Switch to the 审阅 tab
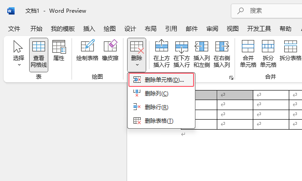Viewport: 302px width, 181px height. pyautogui.click(x=212, y=29)
